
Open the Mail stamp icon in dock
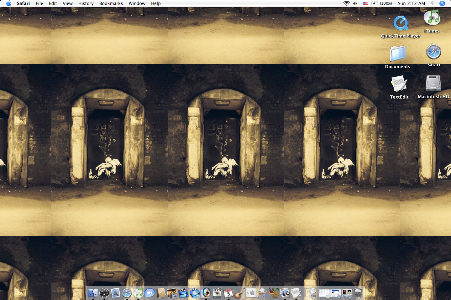pos(116,293)
